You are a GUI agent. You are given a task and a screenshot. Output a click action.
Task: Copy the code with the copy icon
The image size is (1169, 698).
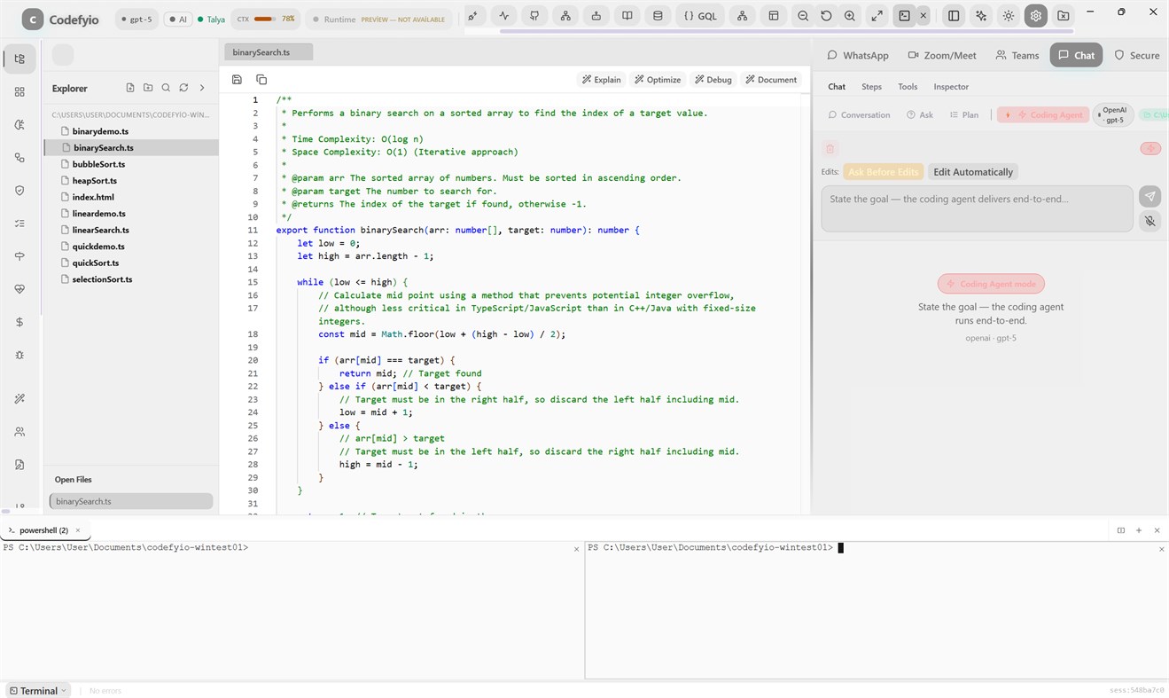pyautogui.click(x=261, y=80)
